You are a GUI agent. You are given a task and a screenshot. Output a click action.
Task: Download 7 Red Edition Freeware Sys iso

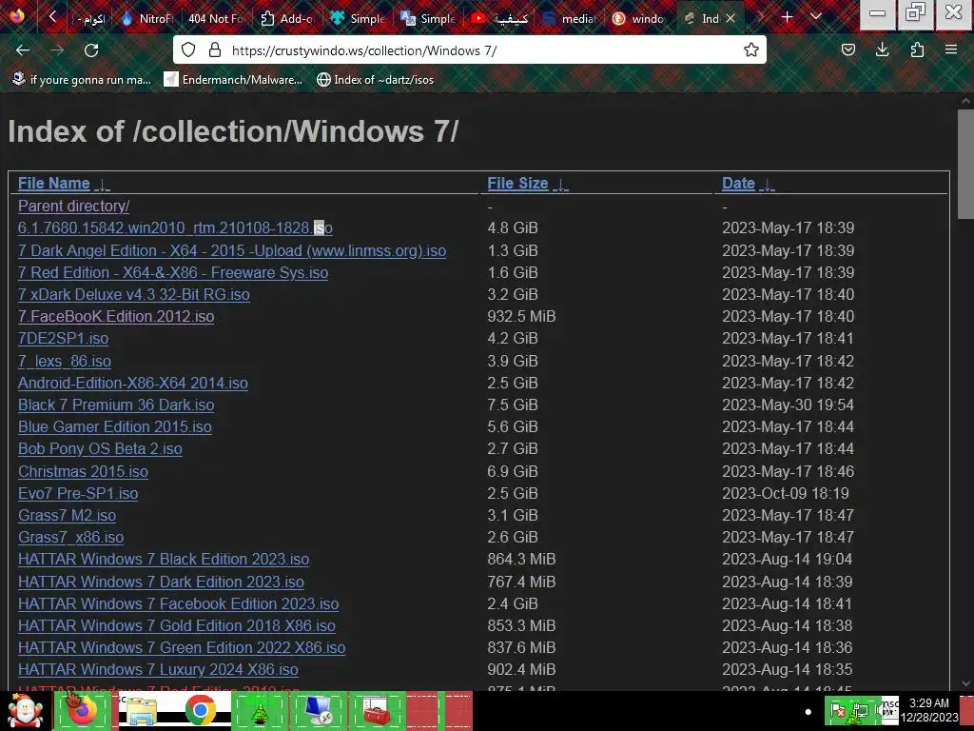click(173, 272)
